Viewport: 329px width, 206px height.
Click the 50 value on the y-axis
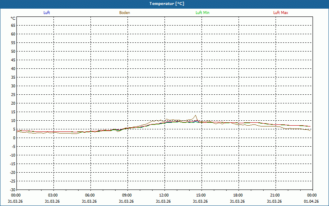tap(13, 51)
